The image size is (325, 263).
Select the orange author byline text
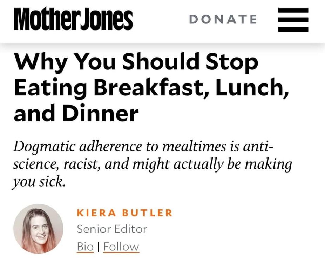[124, 213]
